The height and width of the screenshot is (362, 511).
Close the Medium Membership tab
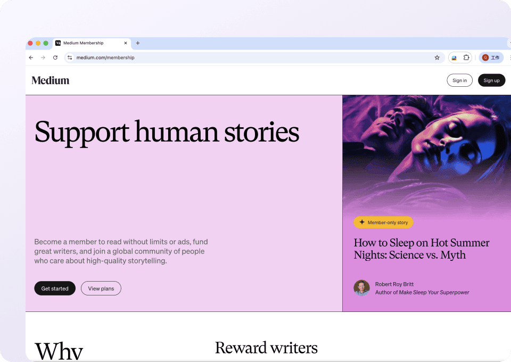pos(126,43)
